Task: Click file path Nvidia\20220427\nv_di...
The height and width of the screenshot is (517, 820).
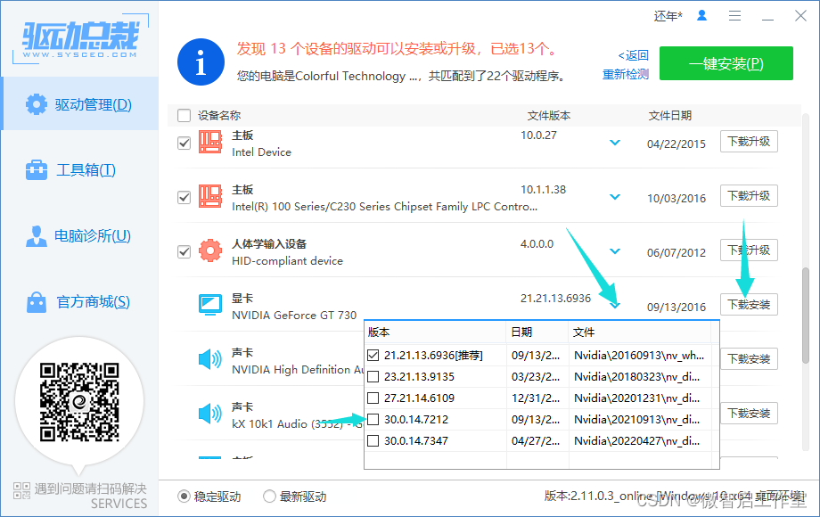Action: (637, 441)
